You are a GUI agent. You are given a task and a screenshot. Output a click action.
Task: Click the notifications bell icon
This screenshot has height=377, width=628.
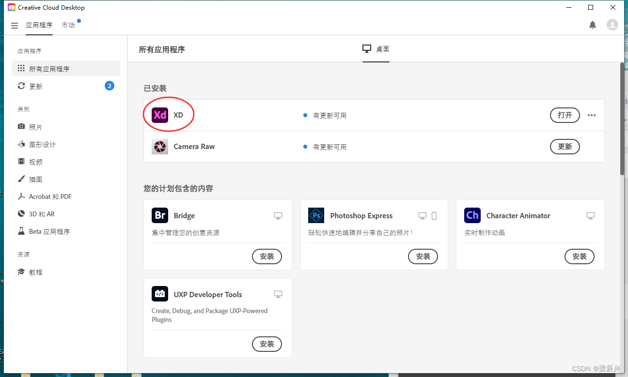pyautogui.click(x=593, y=25)
